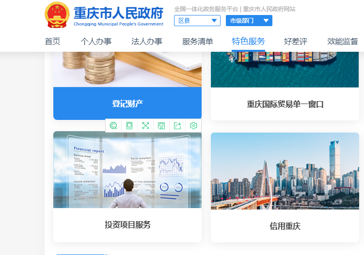Click the 投资项目服务 financial report thumbnail
Viewport: 364px width, 255px height.
(127, 170)
